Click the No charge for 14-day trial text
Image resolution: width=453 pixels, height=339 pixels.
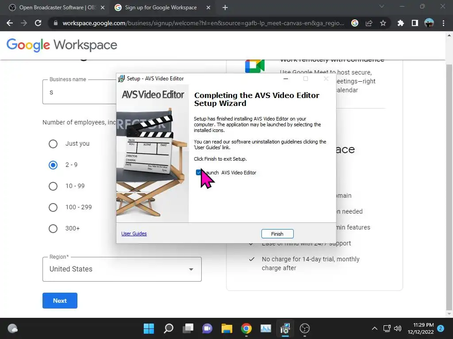pos(311,264)
